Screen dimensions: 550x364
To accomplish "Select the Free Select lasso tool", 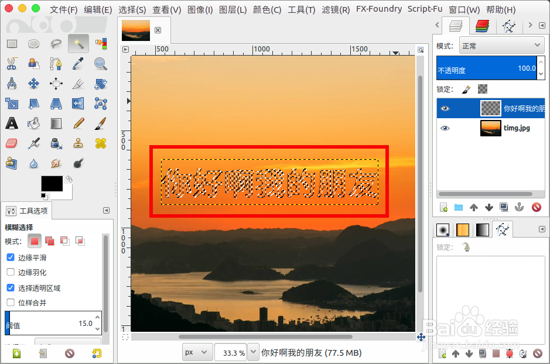I will (x=56, y=43).
